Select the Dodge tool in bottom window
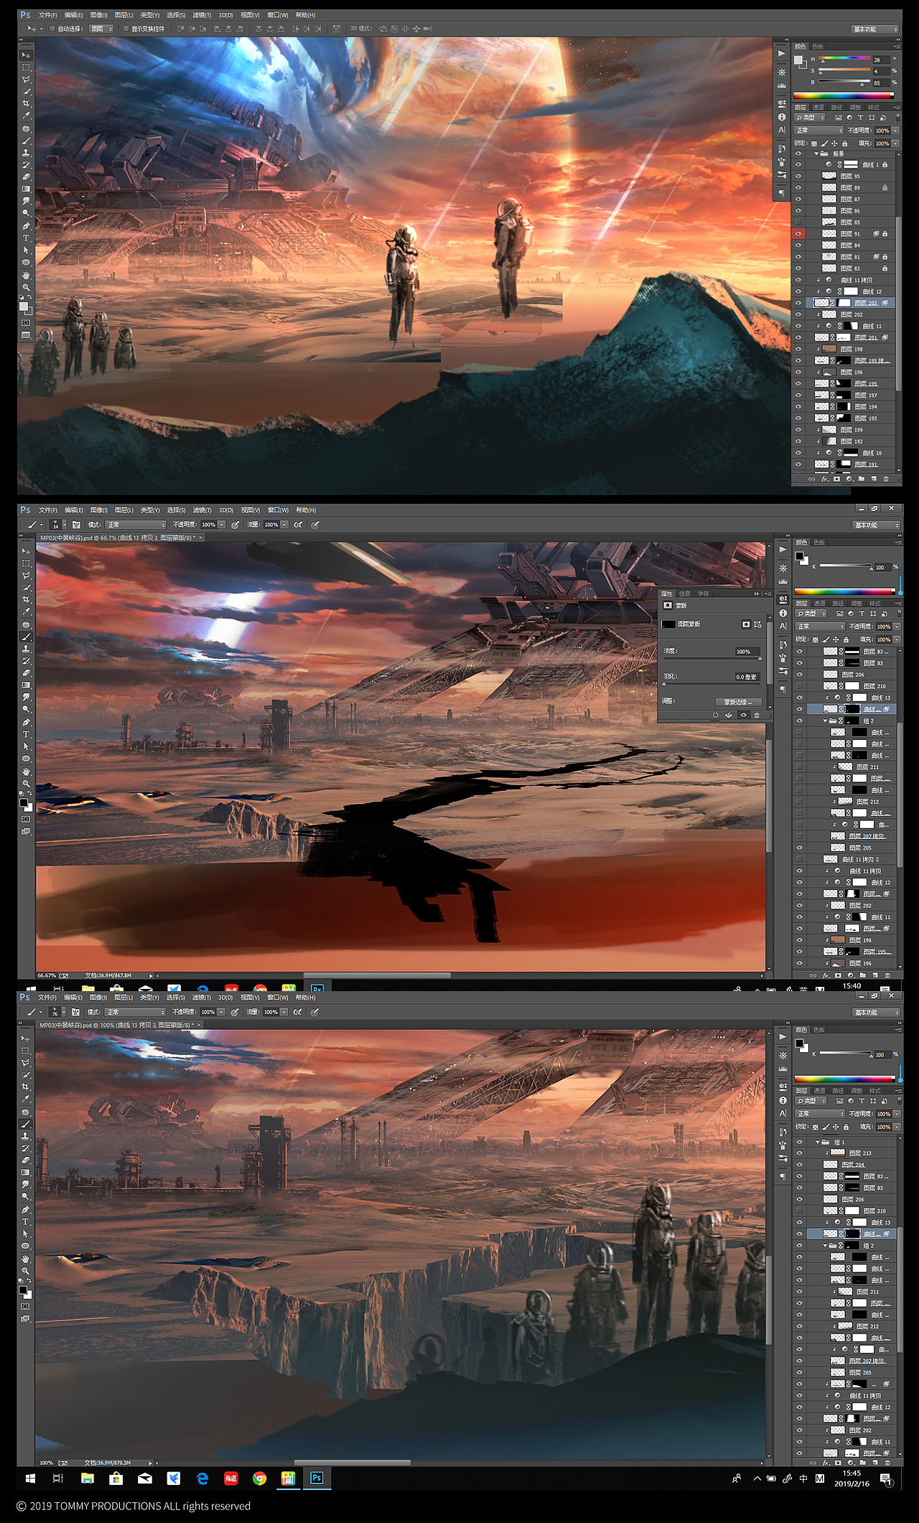 coord(26,1197)
